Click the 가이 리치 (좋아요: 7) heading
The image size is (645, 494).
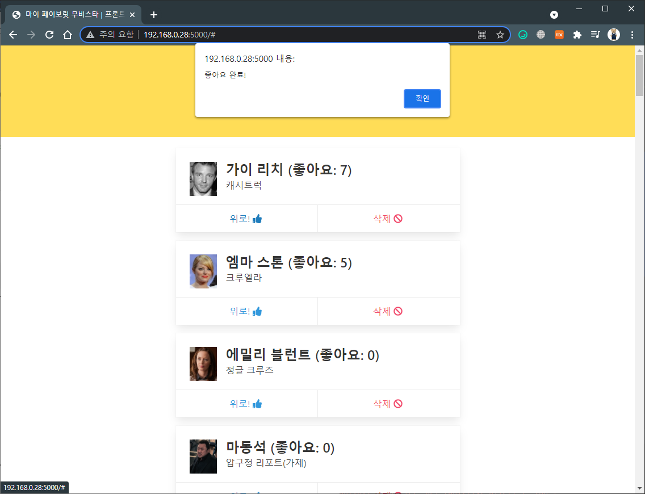tap(289, 169)
